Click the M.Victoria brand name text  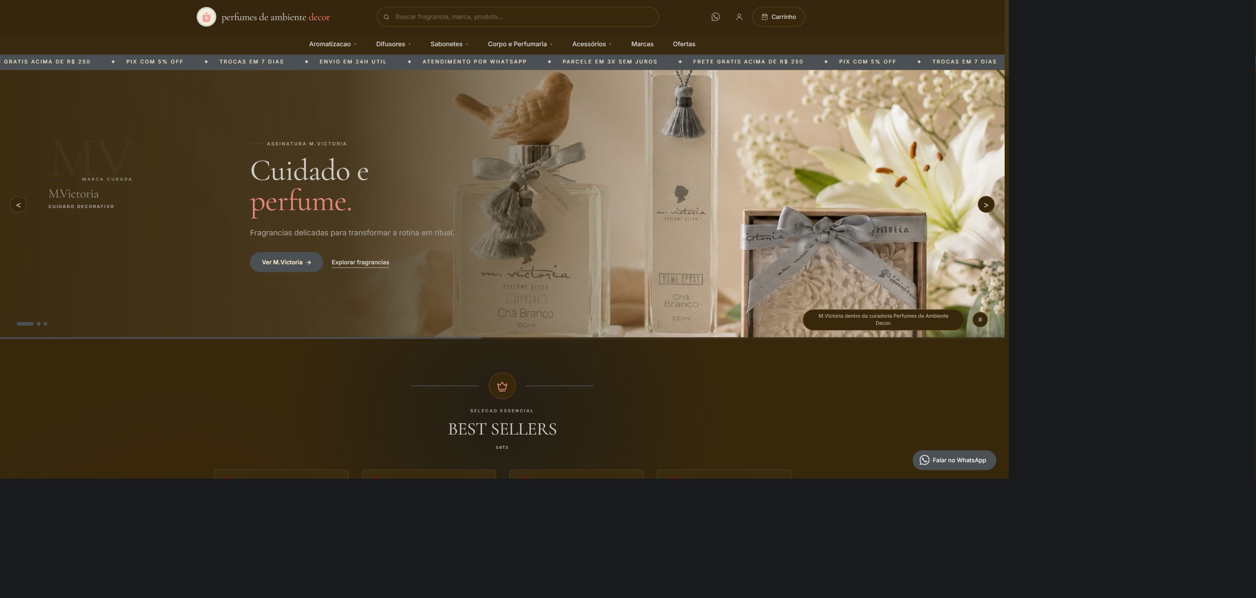74,194
